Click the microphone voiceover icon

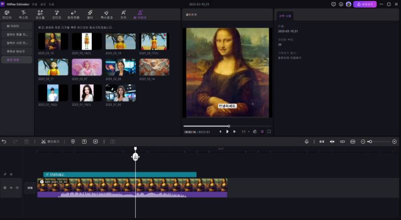307,141
